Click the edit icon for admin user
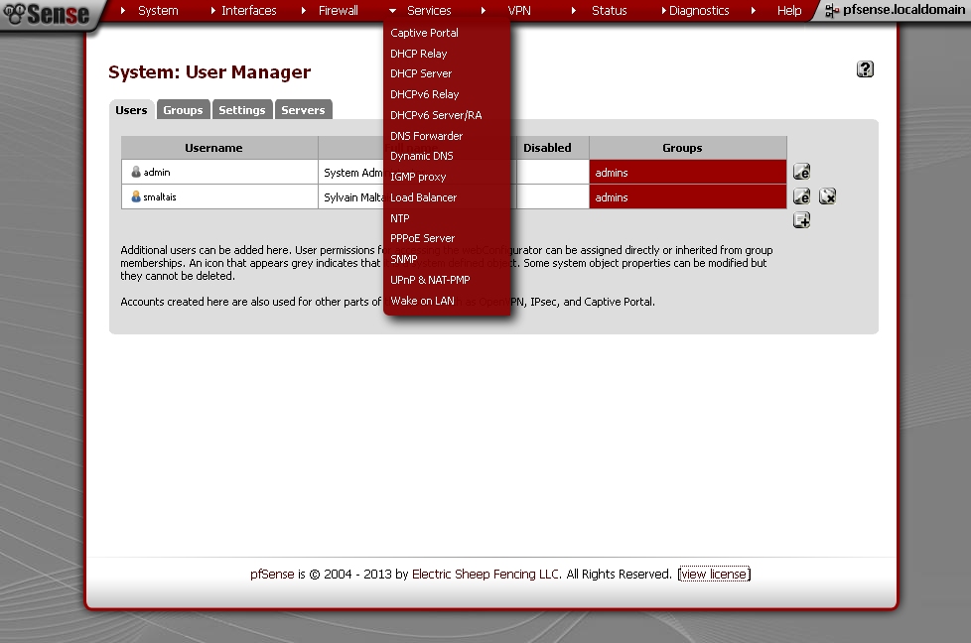971x643 pixels. [x=802, y=172]
